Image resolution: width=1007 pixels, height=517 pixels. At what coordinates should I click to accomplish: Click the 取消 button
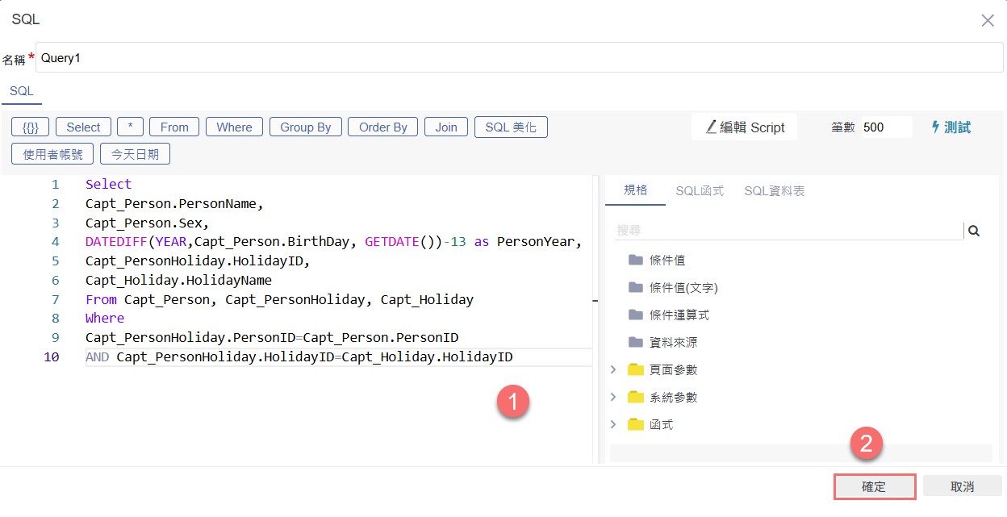(962, 486)
